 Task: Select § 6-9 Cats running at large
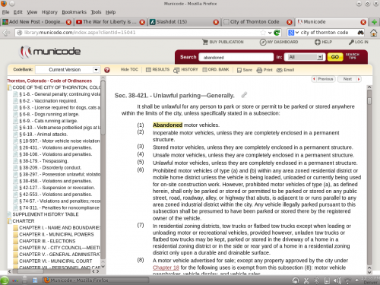point(49,121)
